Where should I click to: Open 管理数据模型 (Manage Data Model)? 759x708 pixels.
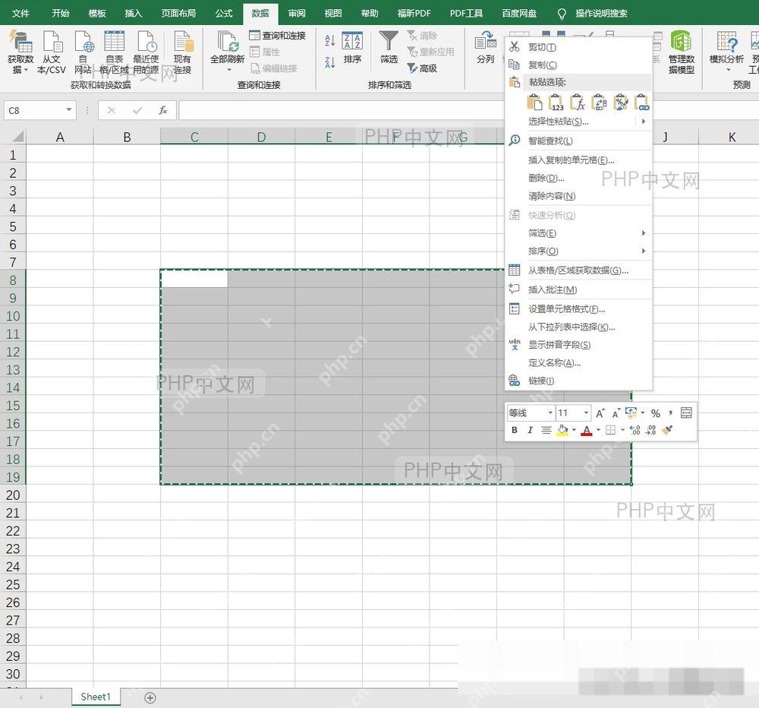pos(682,52)
